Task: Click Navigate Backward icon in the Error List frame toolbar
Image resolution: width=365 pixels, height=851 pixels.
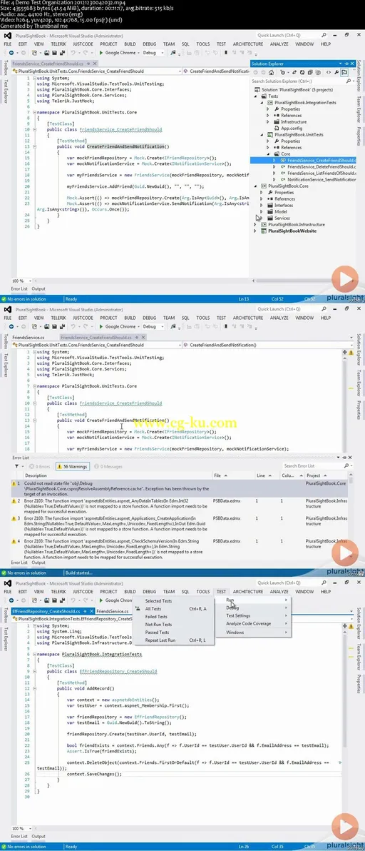Action: click(10, 327)
